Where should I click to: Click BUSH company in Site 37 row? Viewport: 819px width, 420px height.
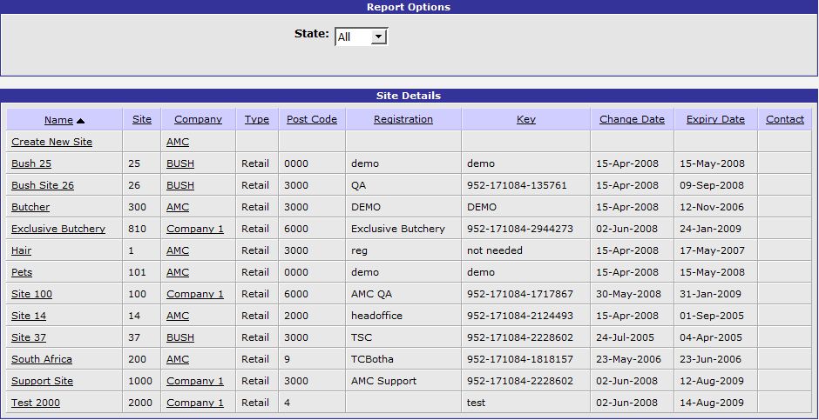[180, 337]
